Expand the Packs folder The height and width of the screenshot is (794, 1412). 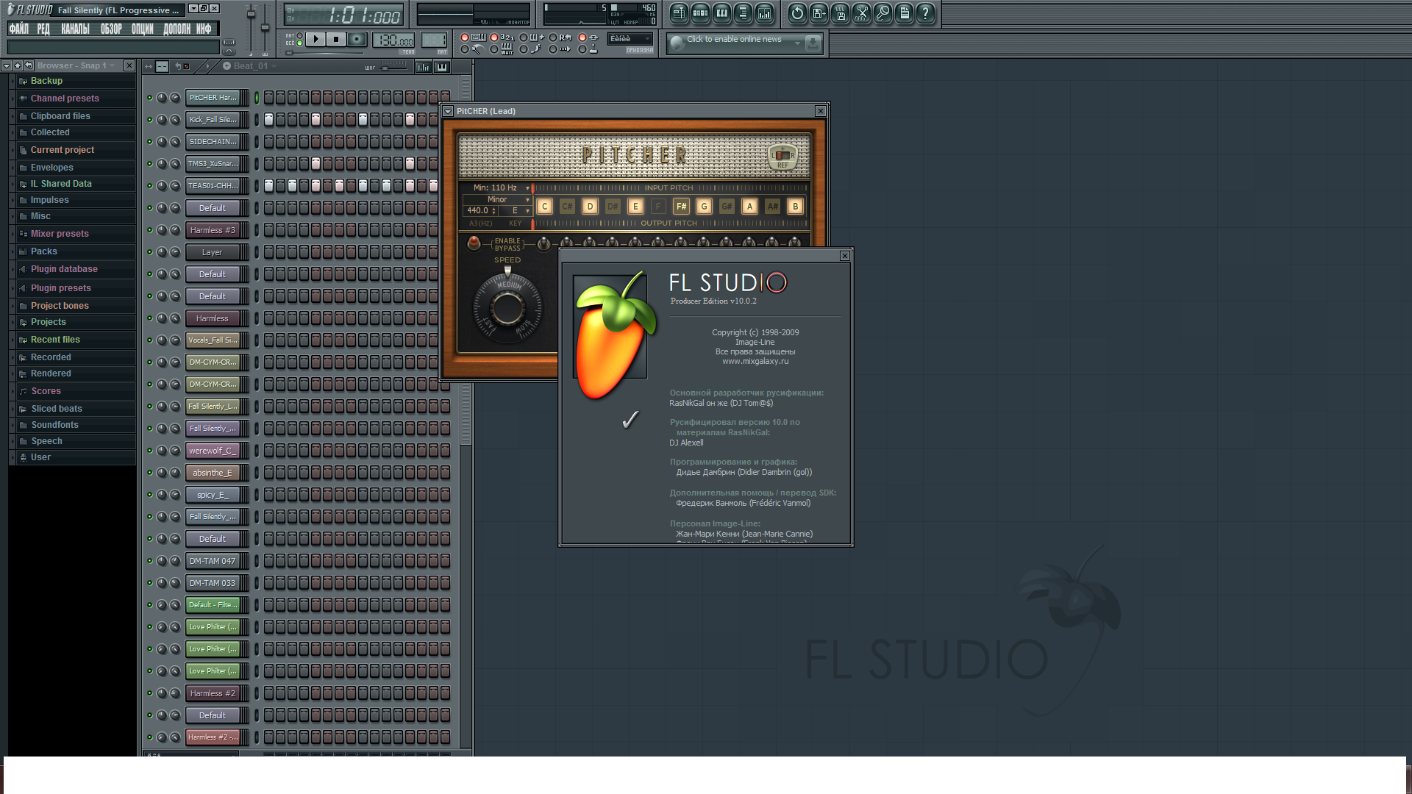[x=44, y=251]
